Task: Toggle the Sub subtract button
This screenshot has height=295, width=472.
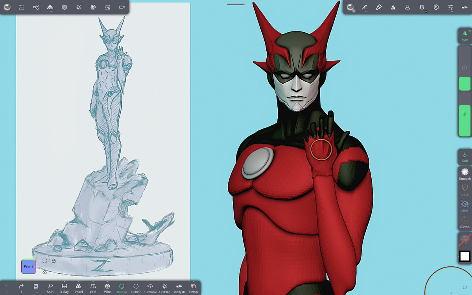Action: point(465,157)
